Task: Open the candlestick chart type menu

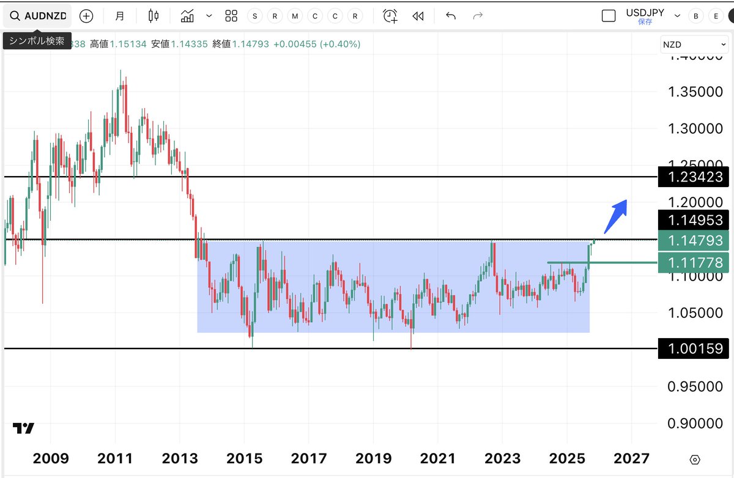Action: point(154,17)
